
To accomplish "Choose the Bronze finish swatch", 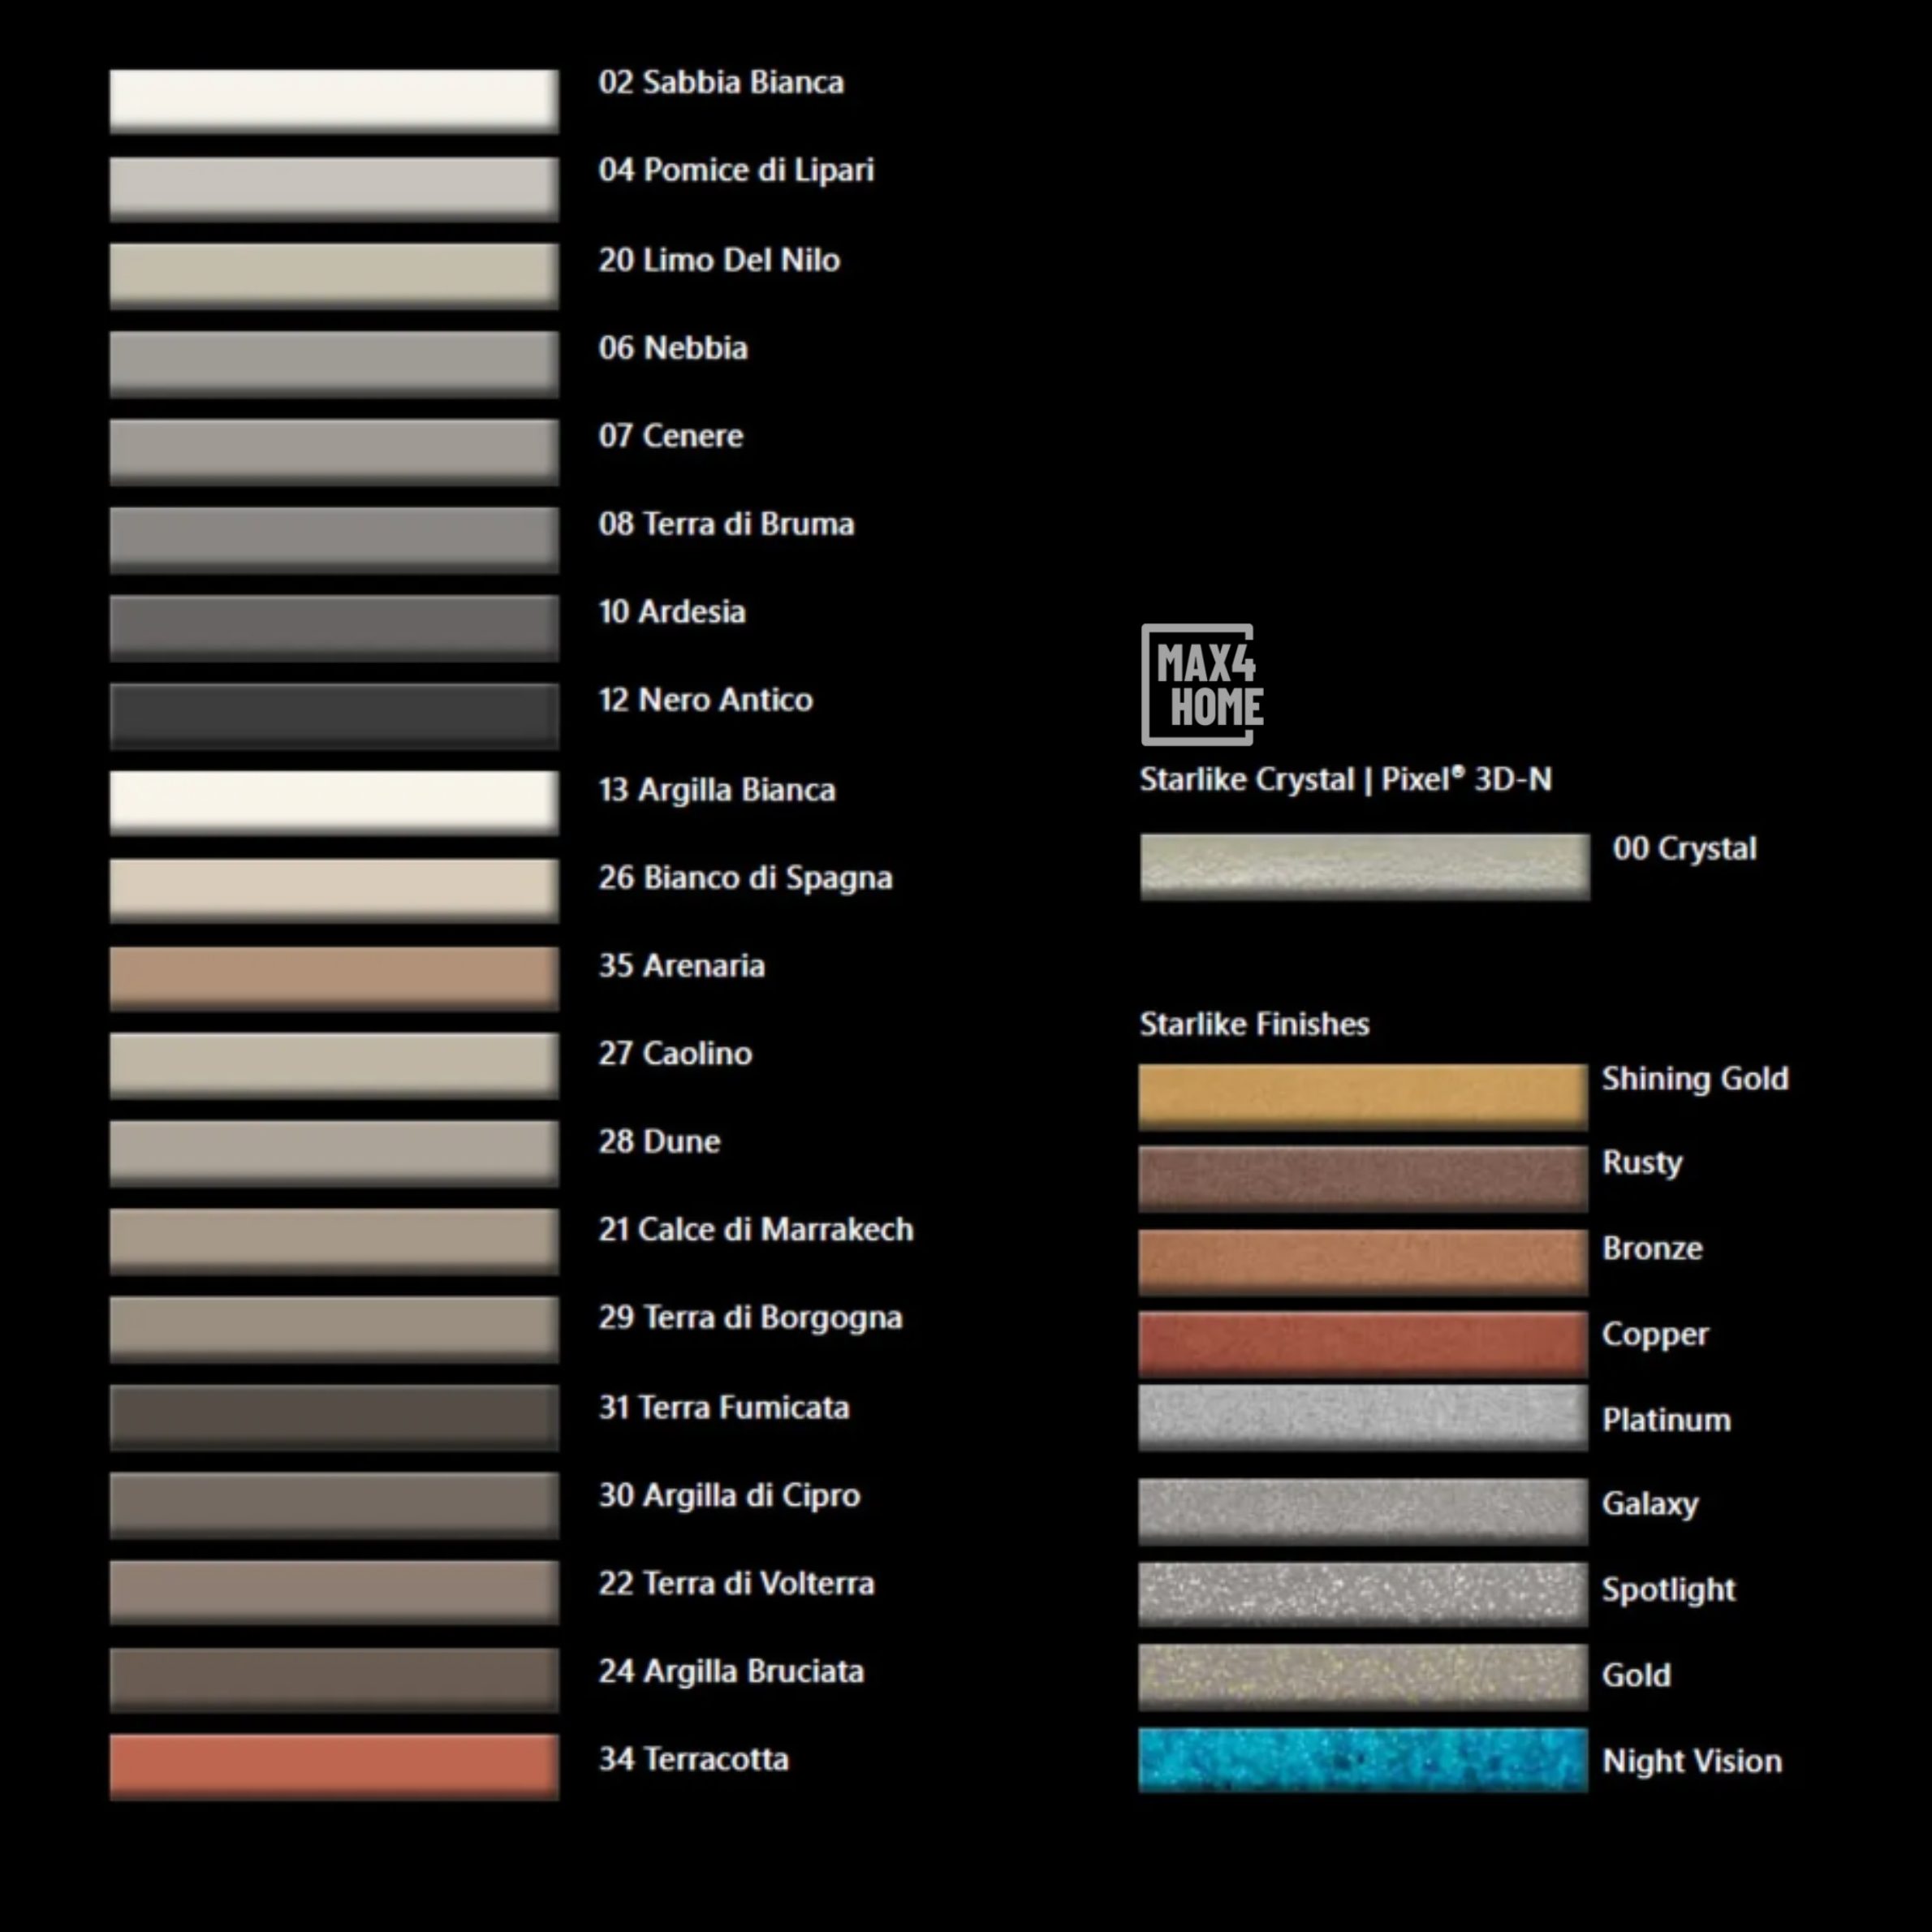I will [1363, 1263].
